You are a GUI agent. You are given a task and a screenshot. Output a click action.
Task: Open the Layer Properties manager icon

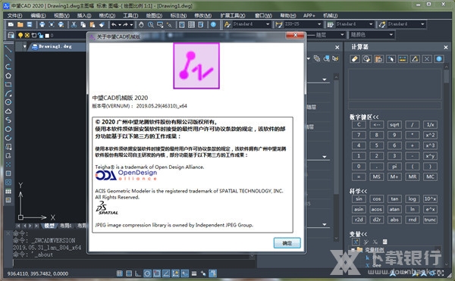[11, 36]
